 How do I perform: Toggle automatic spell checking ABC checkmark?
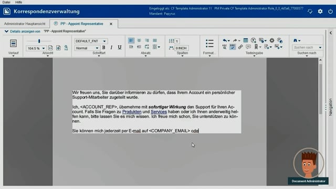(x=232, y=47)
